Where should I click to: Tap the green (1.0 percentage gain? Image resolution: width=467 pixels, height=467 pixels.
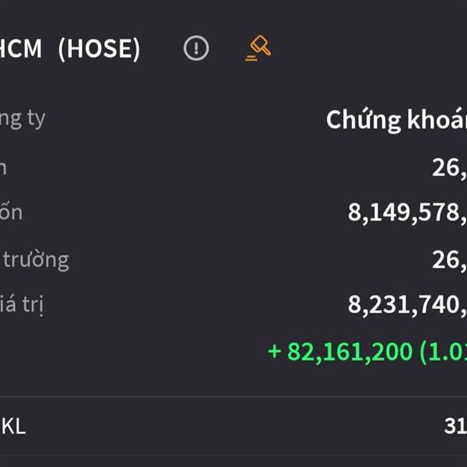[444, 351]
